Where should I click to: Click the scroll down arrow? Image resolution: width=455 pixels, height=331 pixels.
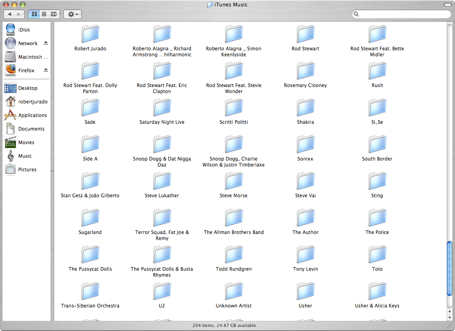click(449, 318)
